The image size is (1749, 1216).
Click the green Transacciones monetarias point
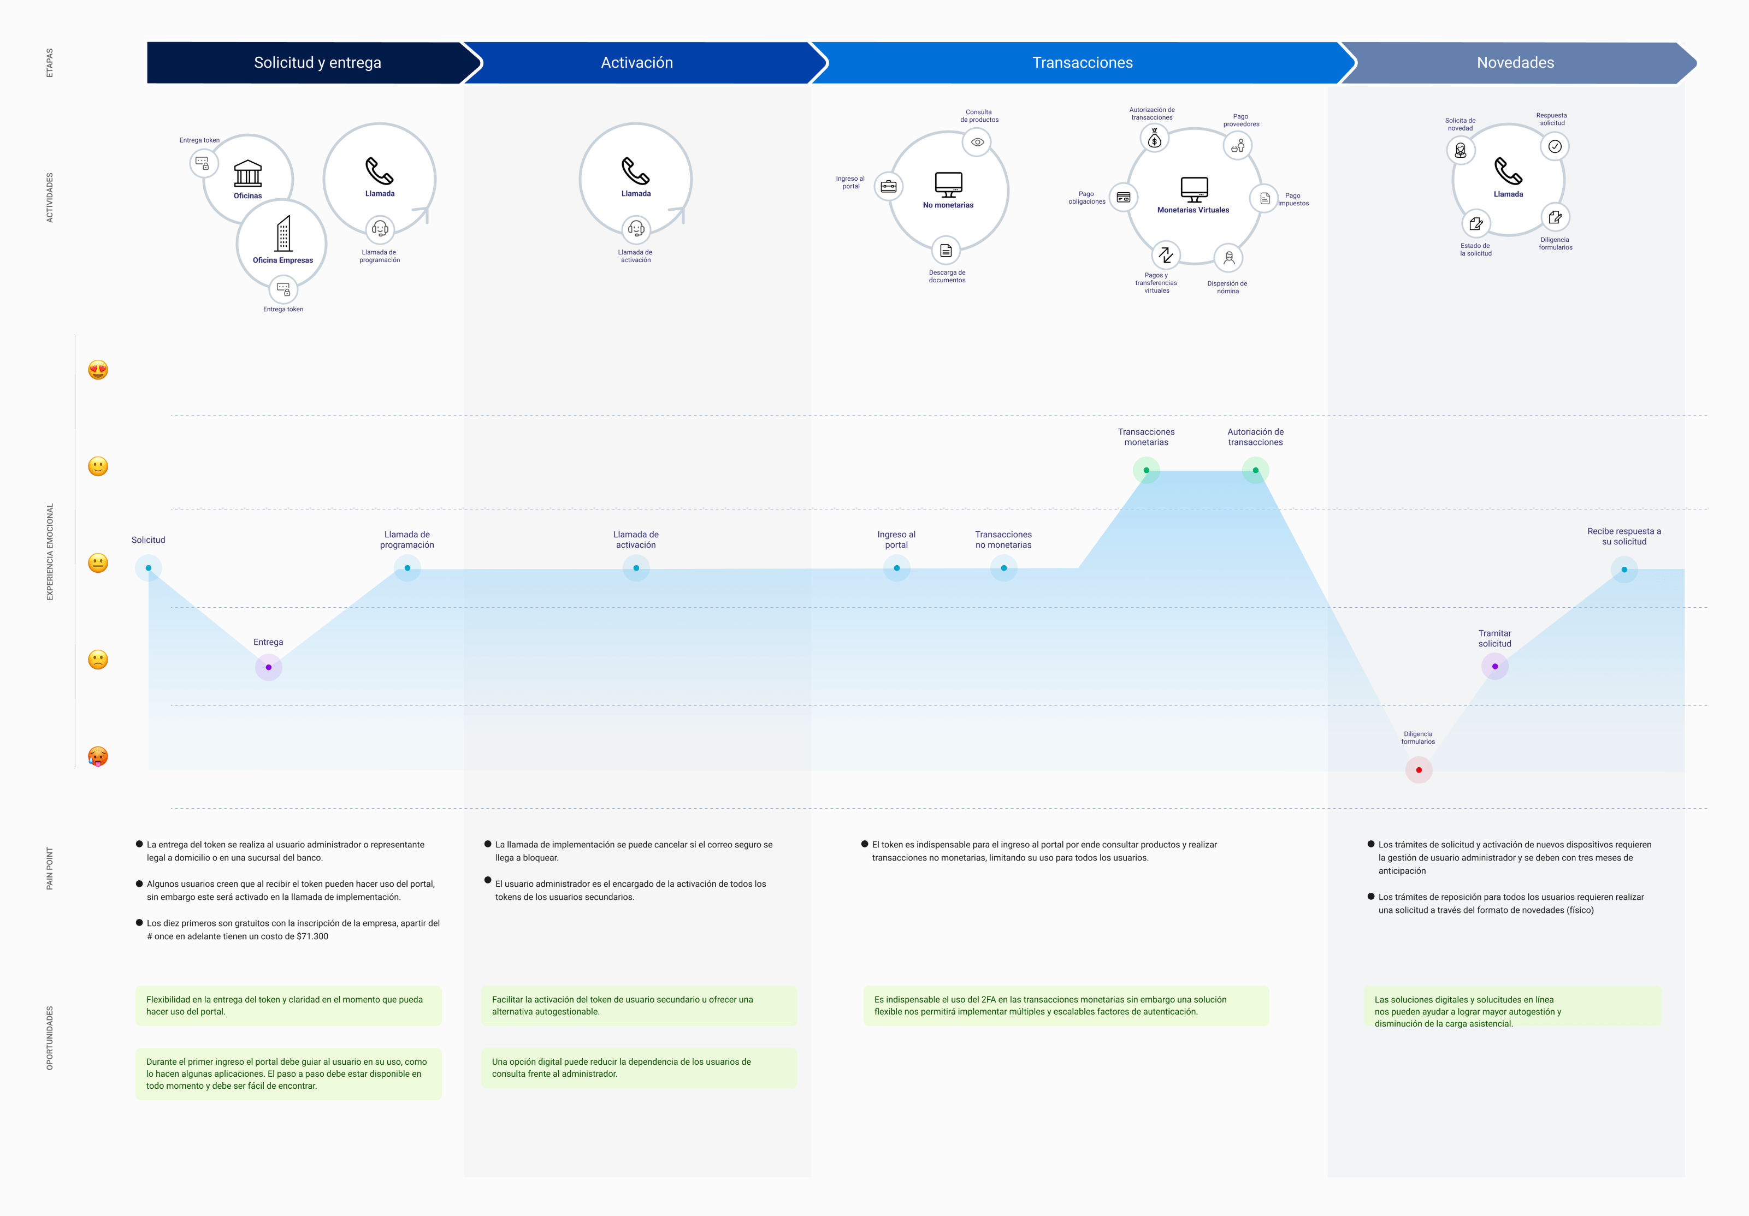1145,471
